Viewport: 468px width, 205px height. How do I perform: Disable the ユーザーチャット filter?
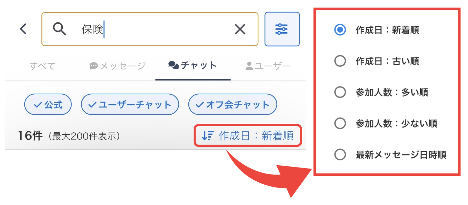pos(130,104)
